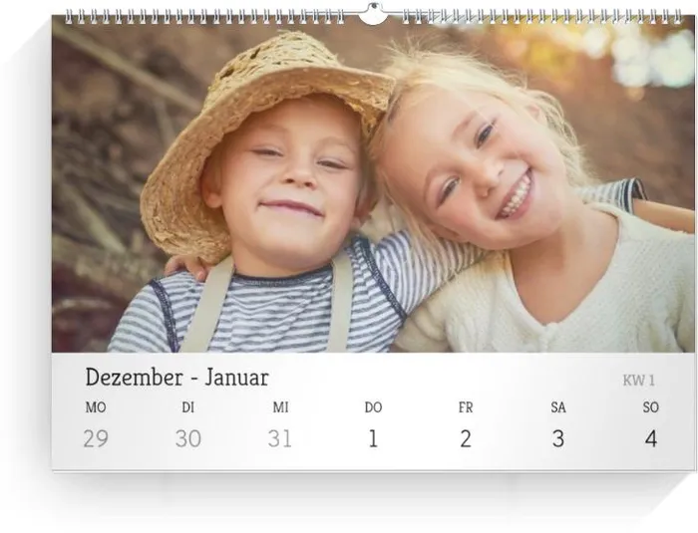This screenshot has width=698, height=533.
Task: Choose date 2 under Friday
Action: pyautogui.click(x=466, y=438)
